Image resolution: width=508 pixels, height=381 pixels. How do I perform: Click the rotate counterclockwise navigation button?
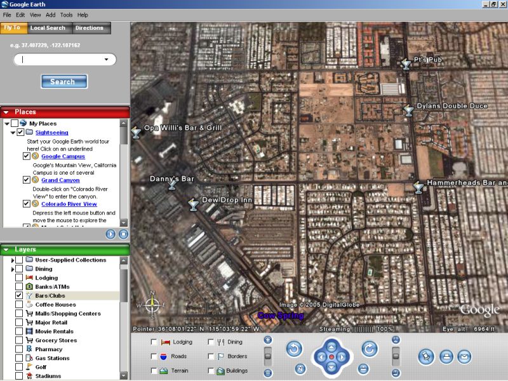(293, 349)
